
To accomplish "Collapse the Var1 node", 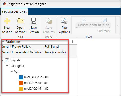I will click(12, 72).
